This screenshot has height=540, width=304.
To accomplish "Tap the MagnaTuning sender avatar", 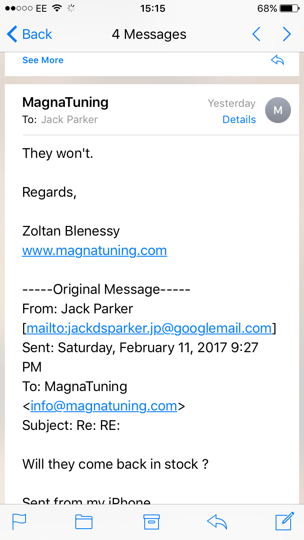I will click(x=278, y=111).
